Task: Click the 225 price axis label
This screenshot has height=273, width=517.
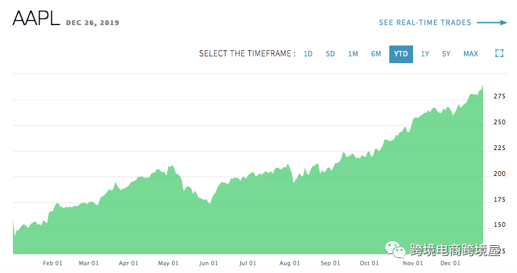Action: (x=499, y=148)
